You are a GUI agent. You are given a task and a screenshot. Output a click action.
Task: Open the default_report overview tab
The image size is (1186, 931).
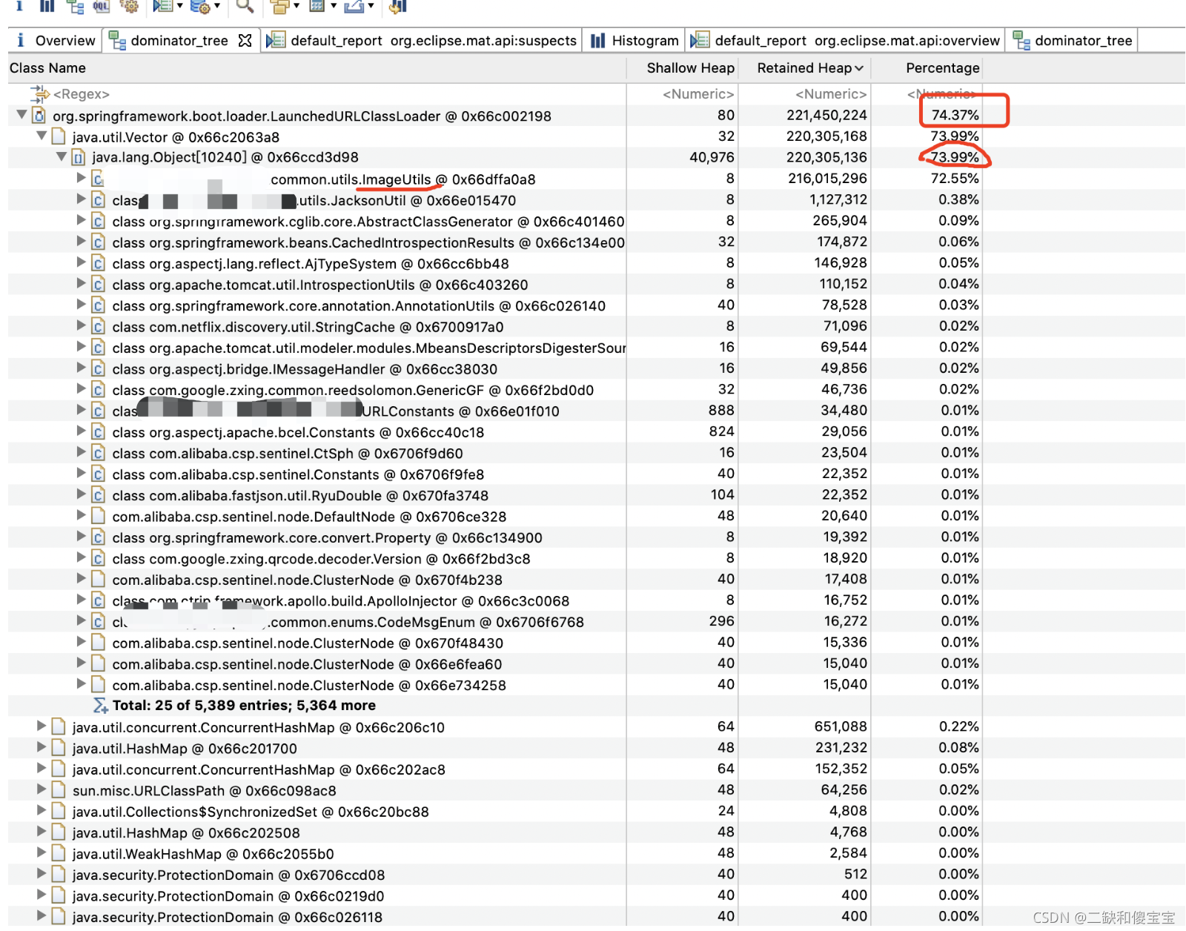pos(845,41)
